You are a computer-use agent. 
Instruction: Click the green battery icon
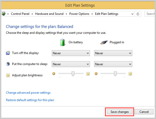[x=62, y=42]
